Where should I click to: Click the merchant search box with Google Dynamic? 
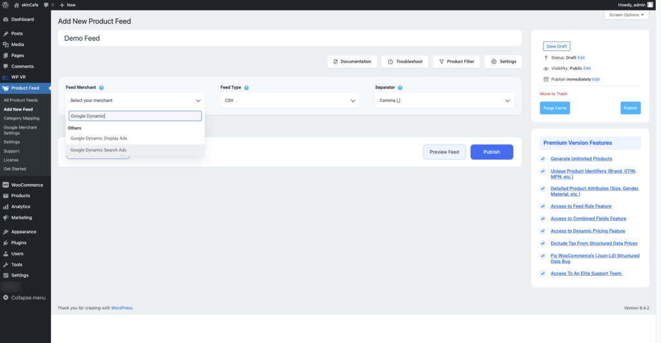[x=135, y=116]
